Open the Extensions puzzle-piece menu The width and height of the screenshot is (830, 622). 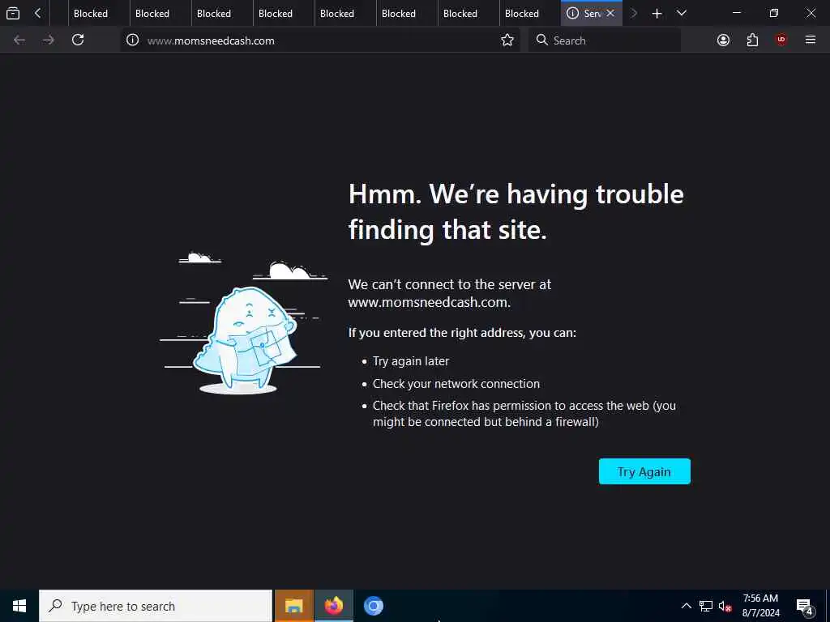pos(752,40)
